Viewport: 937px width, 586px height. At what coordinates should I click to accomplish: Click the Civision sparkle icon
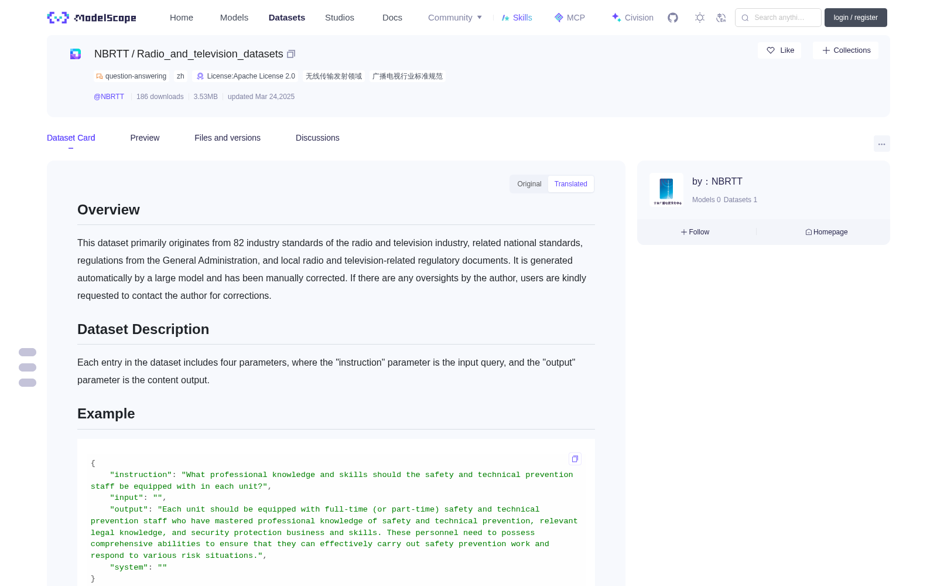point(616,18)
